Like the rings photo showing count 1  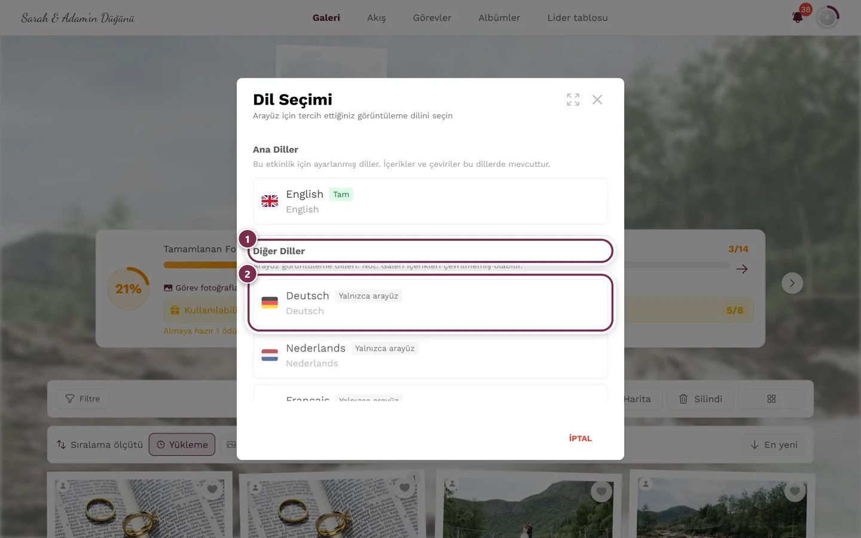click(405, 488)
